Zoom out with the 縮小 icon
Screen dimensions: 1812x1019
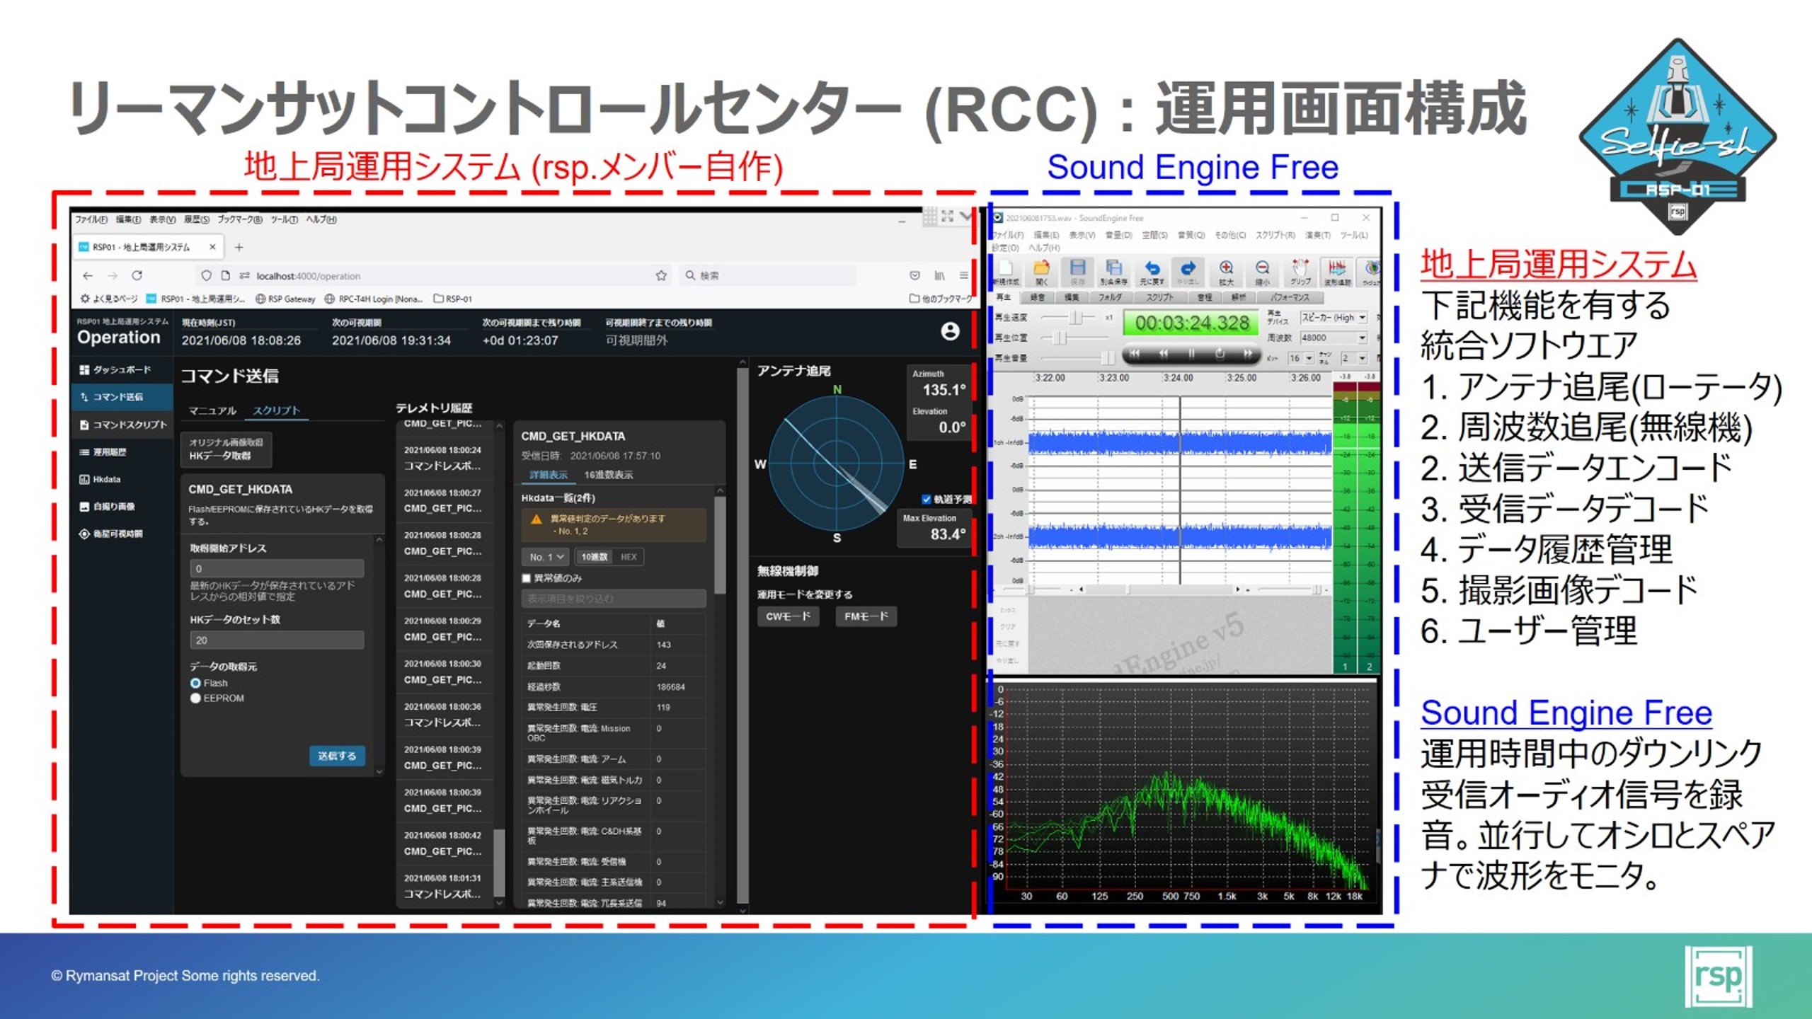1262,272
